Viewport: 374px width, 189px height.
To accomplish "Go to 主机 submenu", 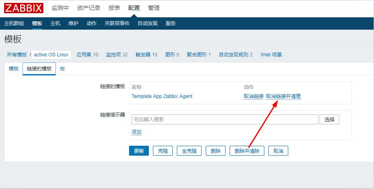I will (x=55, y=23).
